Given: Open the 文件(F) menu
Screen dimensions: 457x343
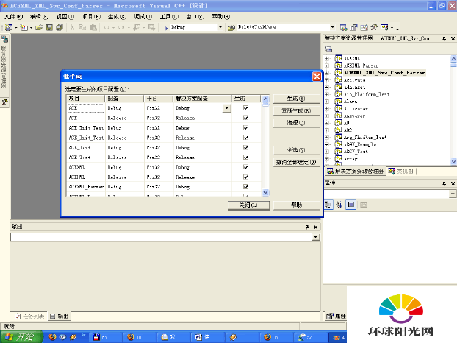Looking at the screenshot, I should 13,17.
